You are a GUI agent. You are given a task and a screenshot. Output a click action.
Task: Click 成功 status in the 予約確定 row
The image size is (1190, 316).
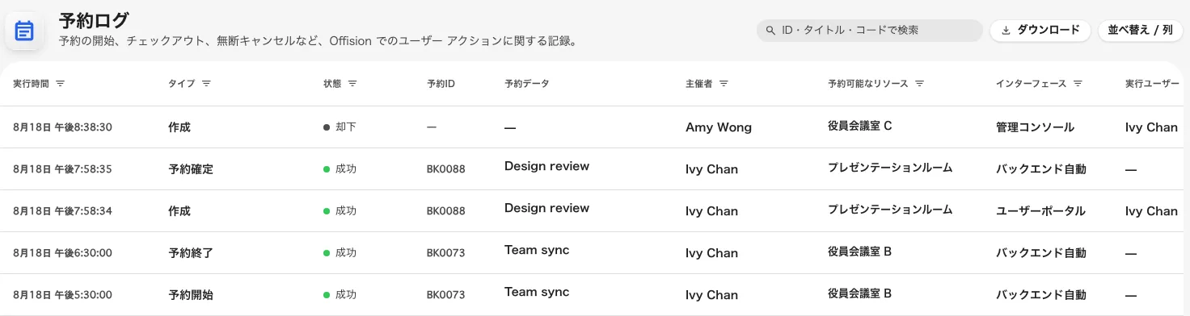(x=340, y=169)
